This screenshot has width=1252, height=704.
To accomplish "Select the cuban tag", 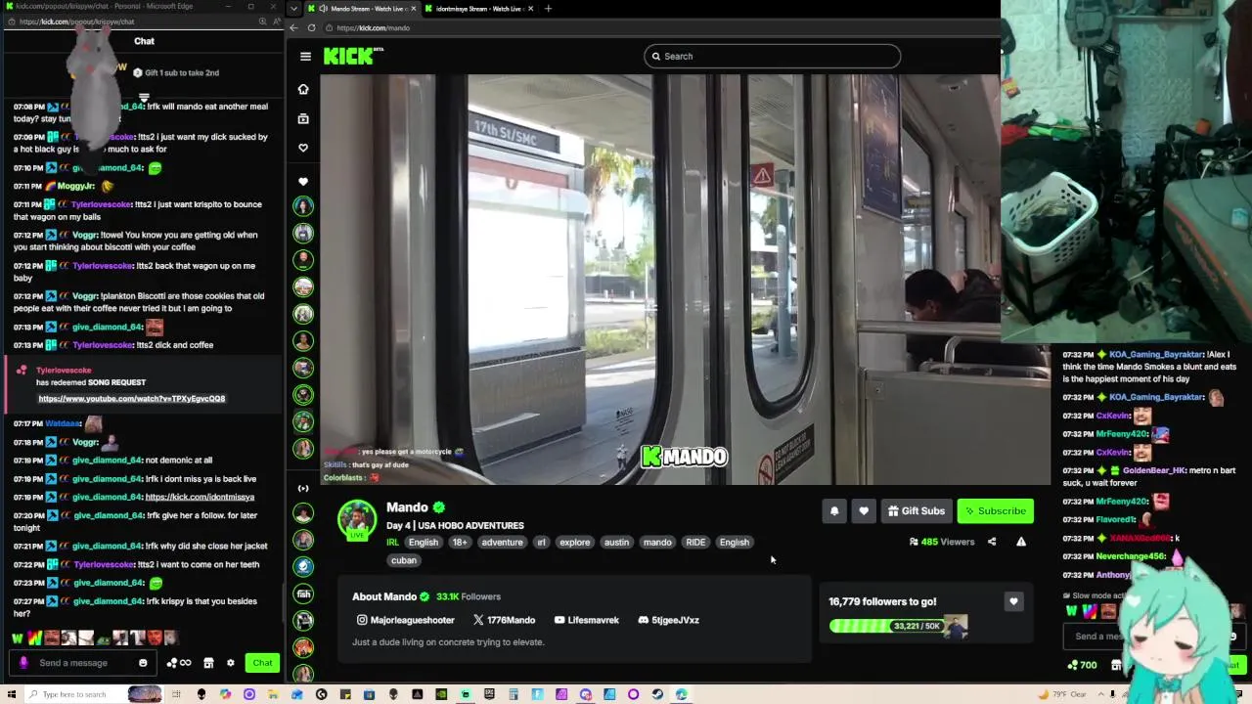I will coord(404,560).
